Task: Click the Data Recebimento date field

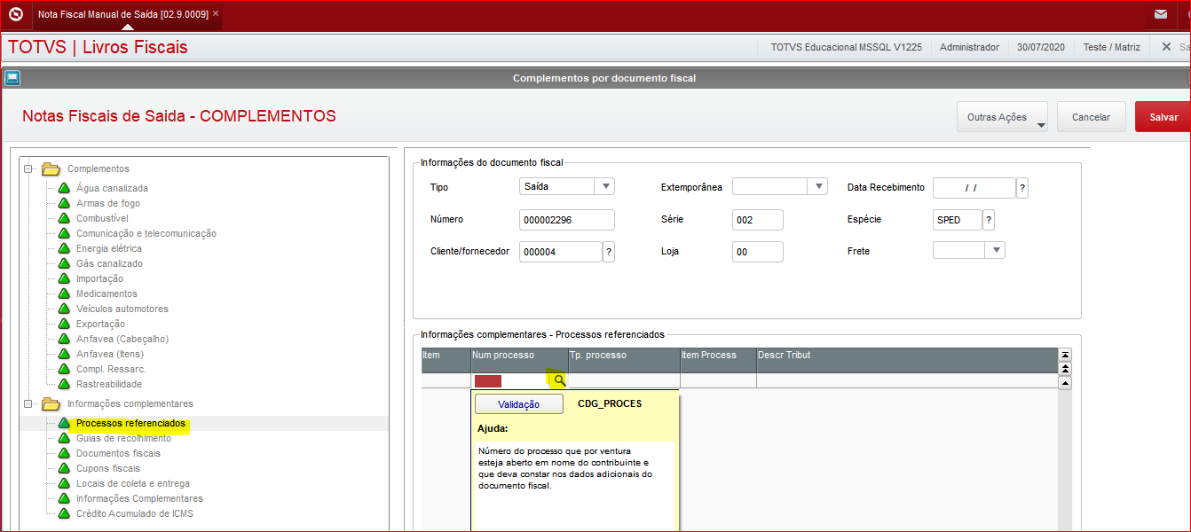Action: [x=974, y=188]
